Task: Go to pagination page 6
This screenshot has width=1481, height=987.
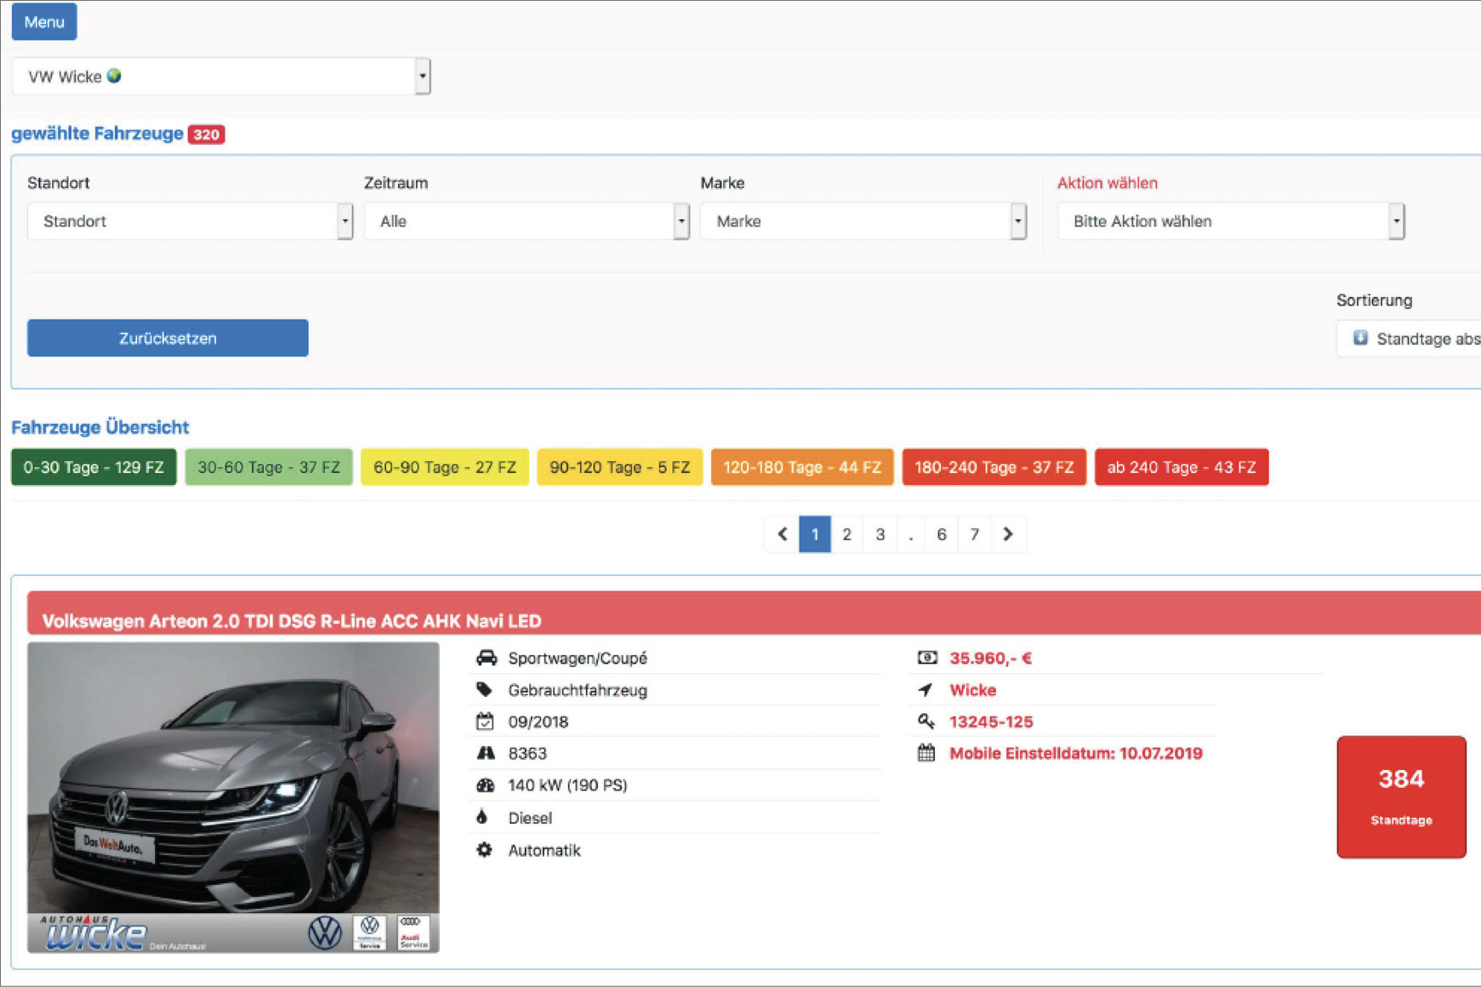Action: pyautogui.click(x=942, y=534)
